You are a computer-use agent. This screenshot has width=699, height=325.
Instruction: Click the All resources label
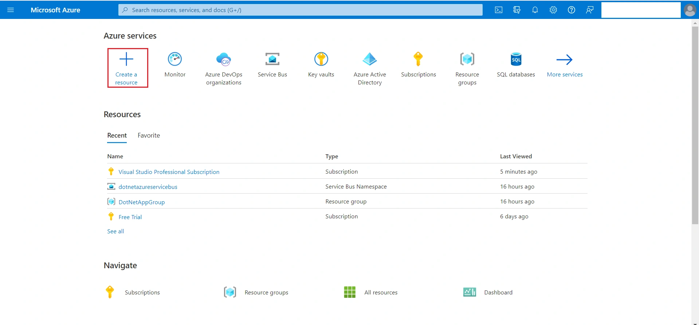[x=381, y=292]
